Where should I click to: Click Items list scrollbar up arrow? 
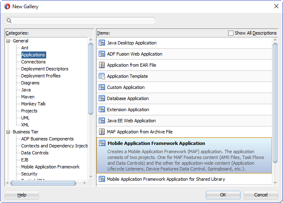pos(275,40)
